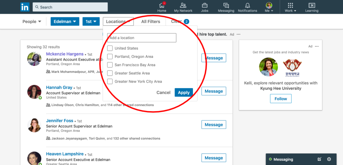Click shared connections icon under Hannah Gray
The width and height of the screenshot is (343, 165).
[48, 105]
